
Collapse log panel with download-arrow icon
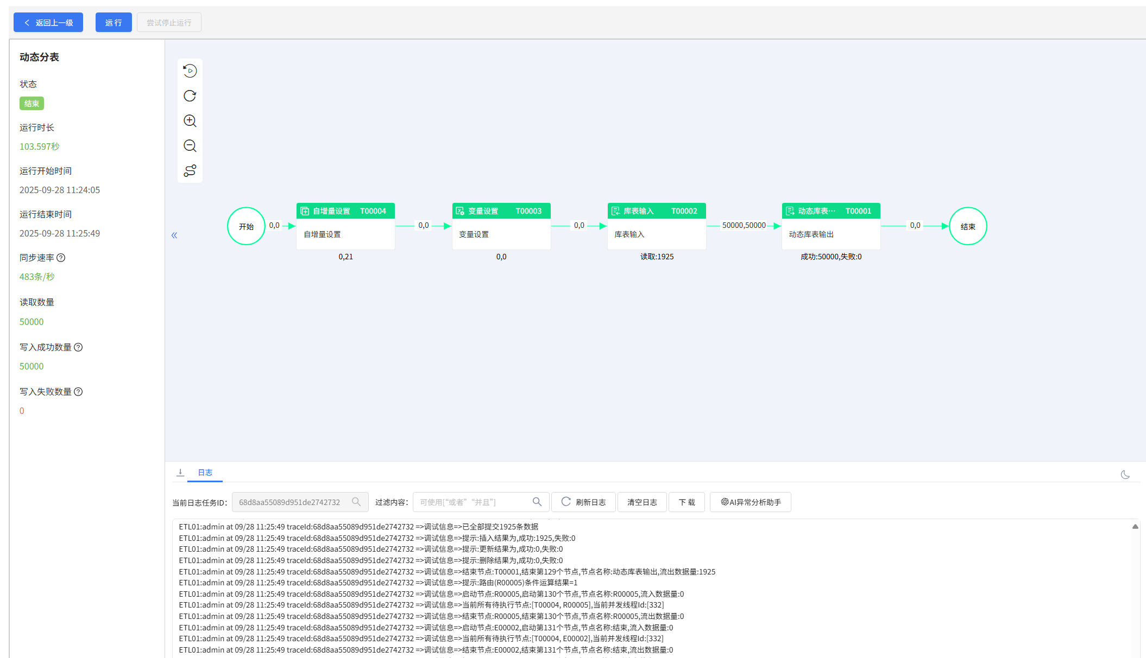click(180, 472)
